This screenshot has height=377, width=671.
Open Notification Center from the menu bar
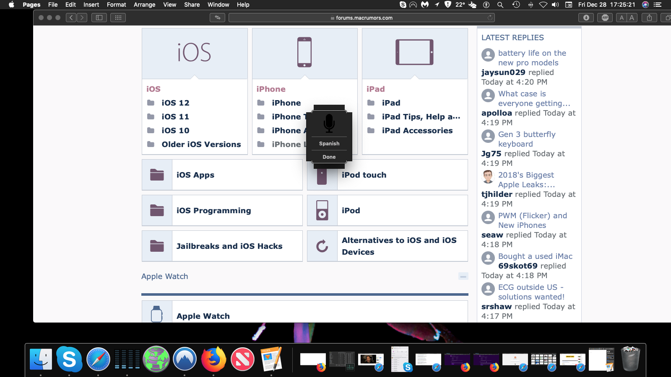pyautogui.click(x=658, y=5)
